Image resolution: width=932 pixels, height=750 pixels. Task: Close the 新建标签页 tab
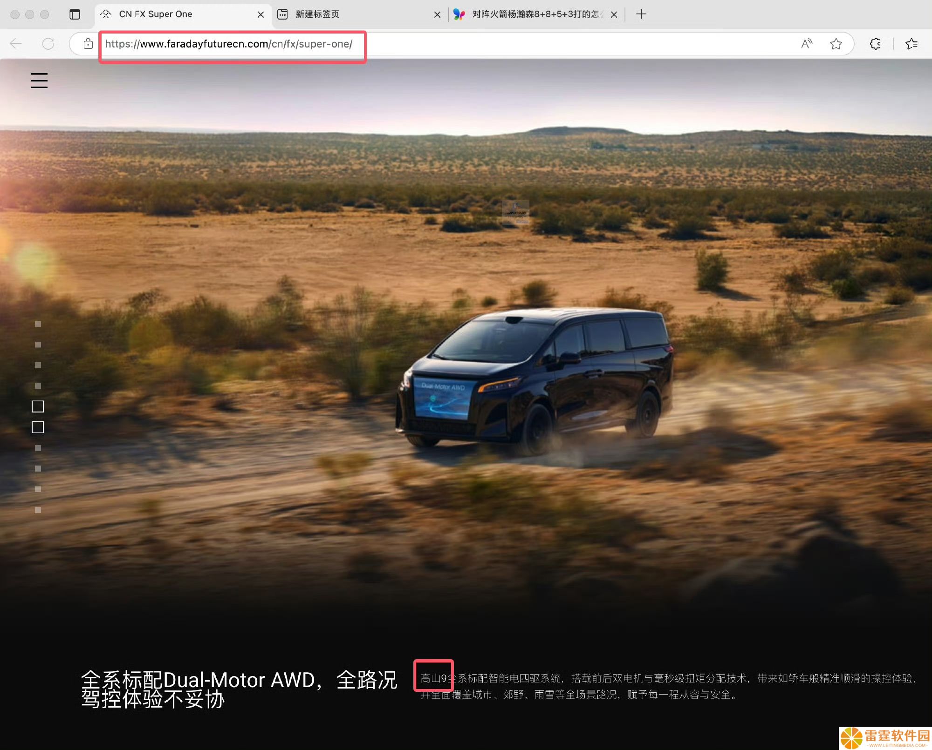(437, 14)
